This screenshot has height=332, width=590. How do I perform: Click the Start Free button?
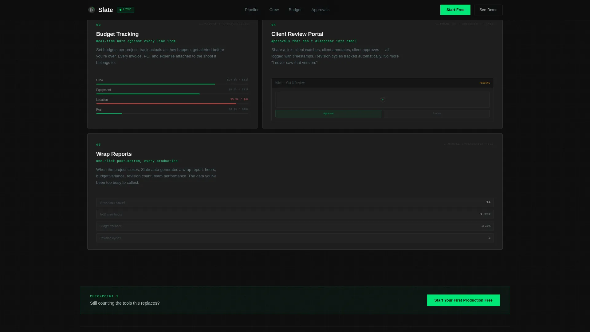[455, 10]
